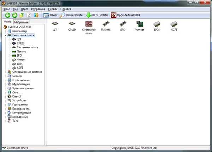Screen dimensions: 212x152
Task: Expand the Сервер tree node
Action: (6, 76)
